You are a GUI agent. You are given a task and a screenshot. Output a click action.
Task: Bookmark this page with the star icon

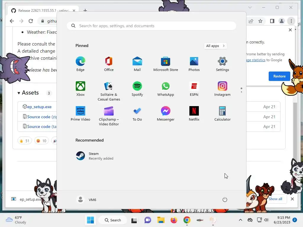pos(260,21)
